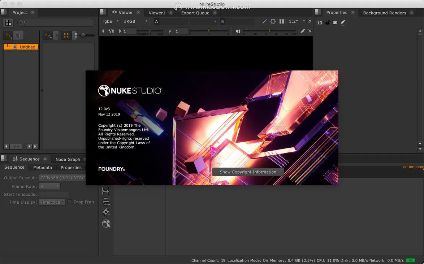The height and width of the screenshot is (264, 424).
Task: Open the sRGB colorspace dropdown
Action: (x=136, y=21)
